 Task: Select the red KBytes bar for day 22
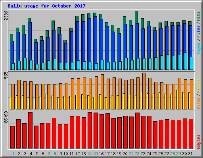[x=137, y=131]
